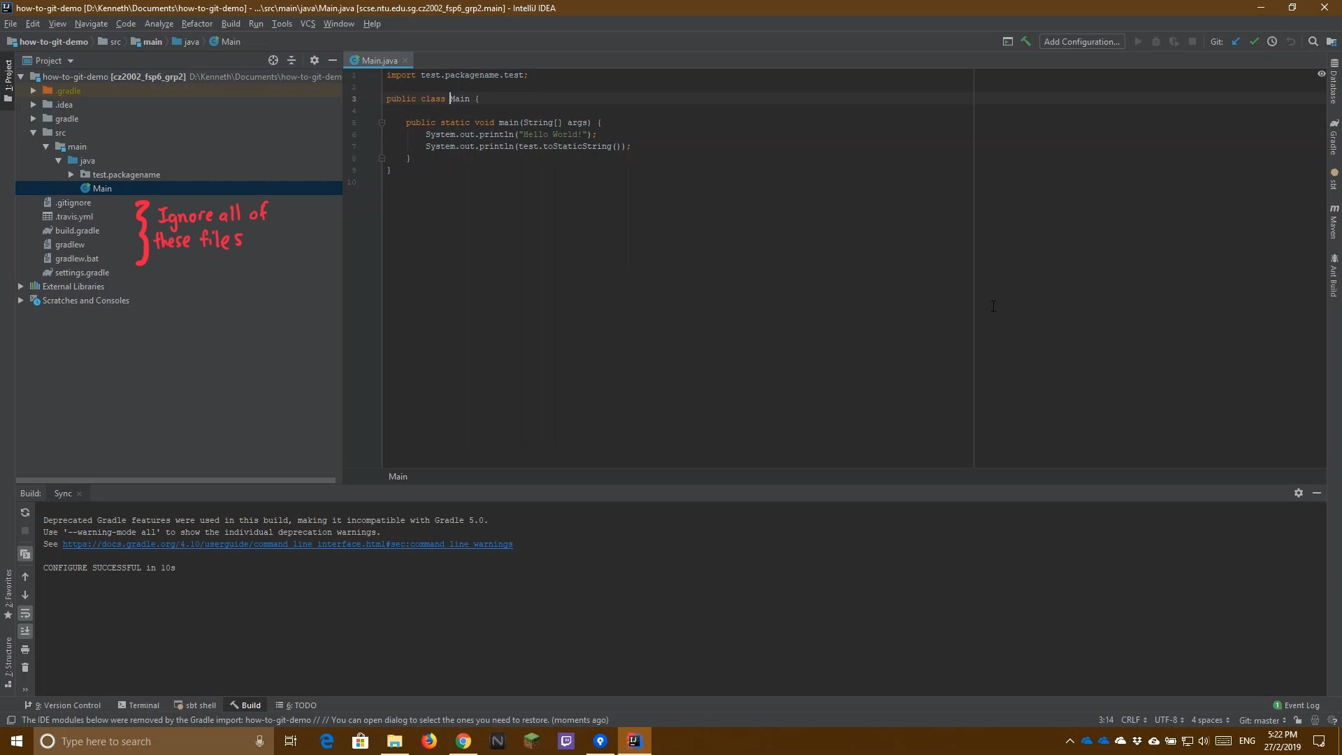
Task: Open the UTF-8 encoding dropdown
Action: [1169, 720]
